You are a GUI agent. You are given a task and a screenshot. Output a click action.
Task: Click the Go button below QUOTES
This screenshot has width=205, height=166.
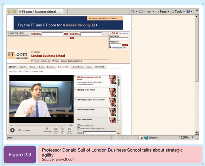point(72,38)
